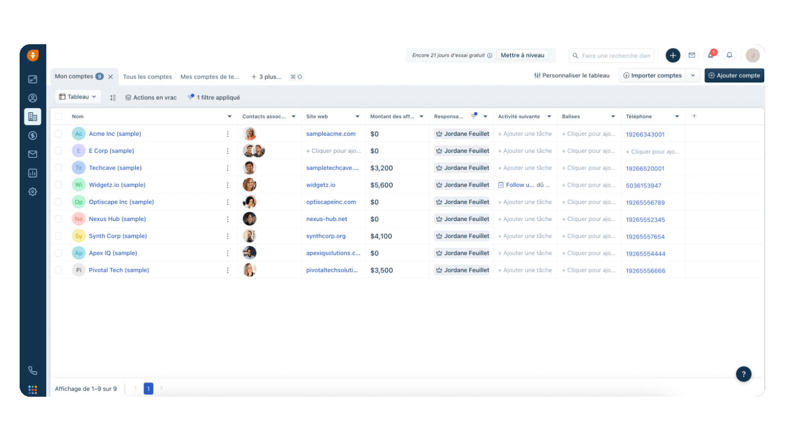Screen dimensions: 785x442
Task: Check the Widgetz.io row checkbox
Action: click(x=58, y=185)
